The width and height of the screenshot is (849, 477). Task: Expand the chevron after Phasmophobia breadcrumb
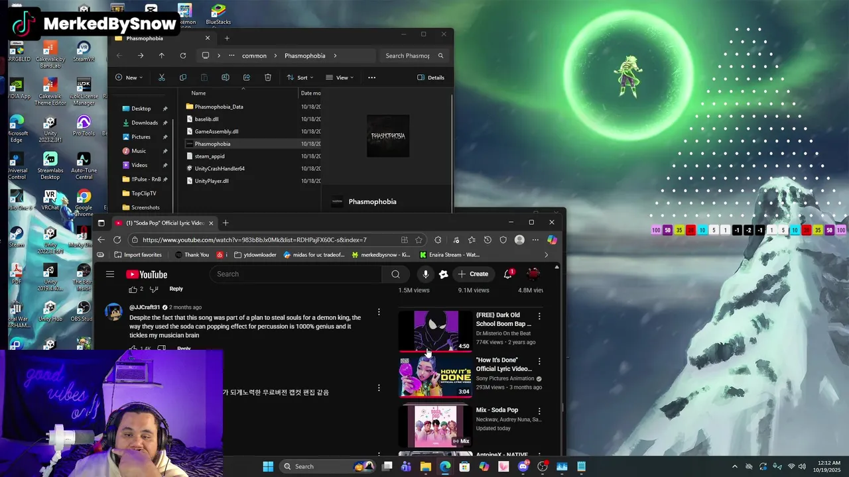pos(335,56)
